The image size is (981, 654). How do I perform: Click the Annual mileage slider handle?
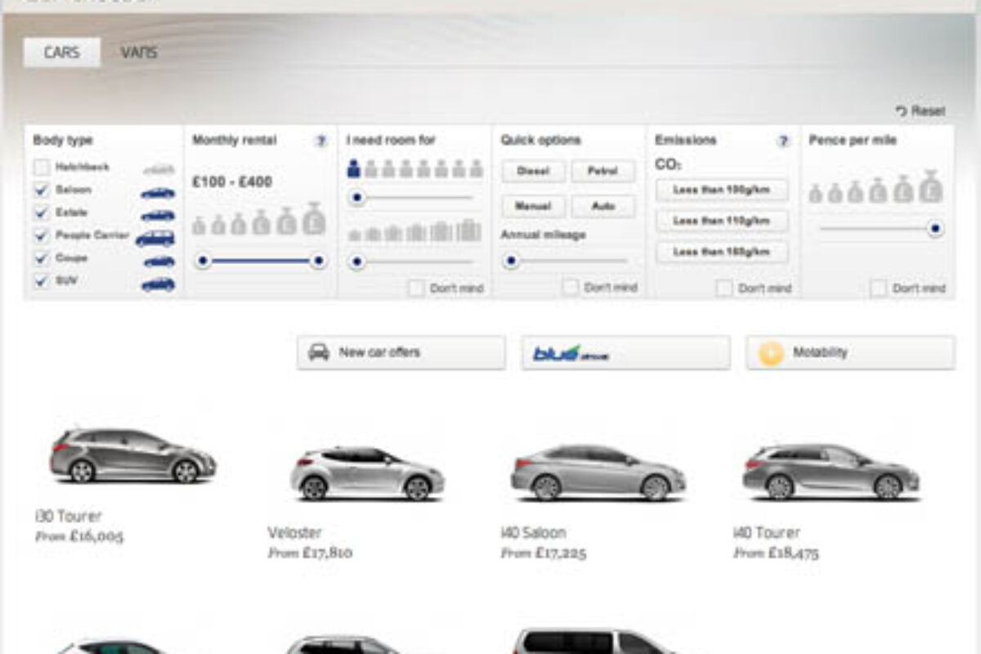(511, 261)
